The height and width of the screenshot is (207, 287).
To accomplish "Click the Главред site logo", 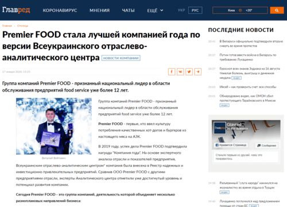I will coord(16,10).
